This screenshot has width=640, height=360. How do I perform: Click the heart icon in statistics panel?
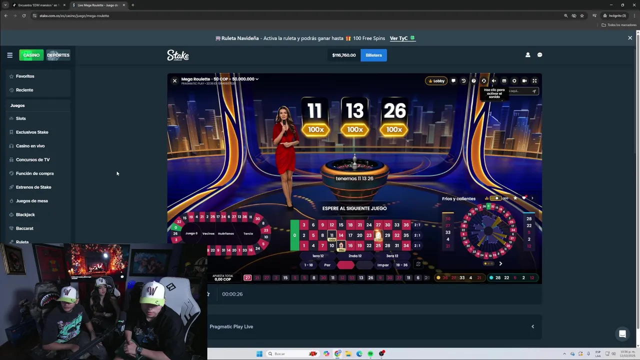524,198
